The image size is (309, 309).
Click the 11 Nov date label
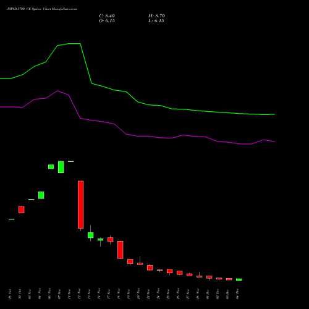pos(69,294)
